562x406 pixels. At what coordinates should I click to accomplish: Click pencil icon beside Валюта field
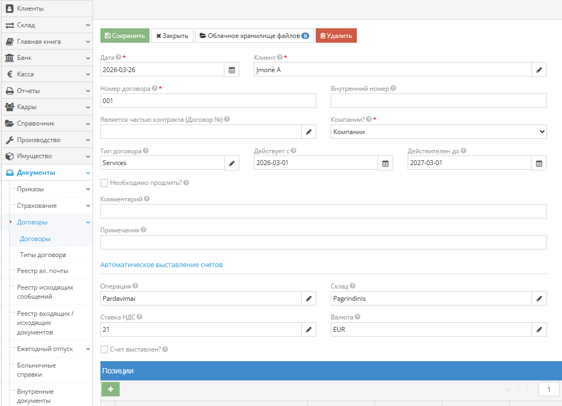pos(539,330)
